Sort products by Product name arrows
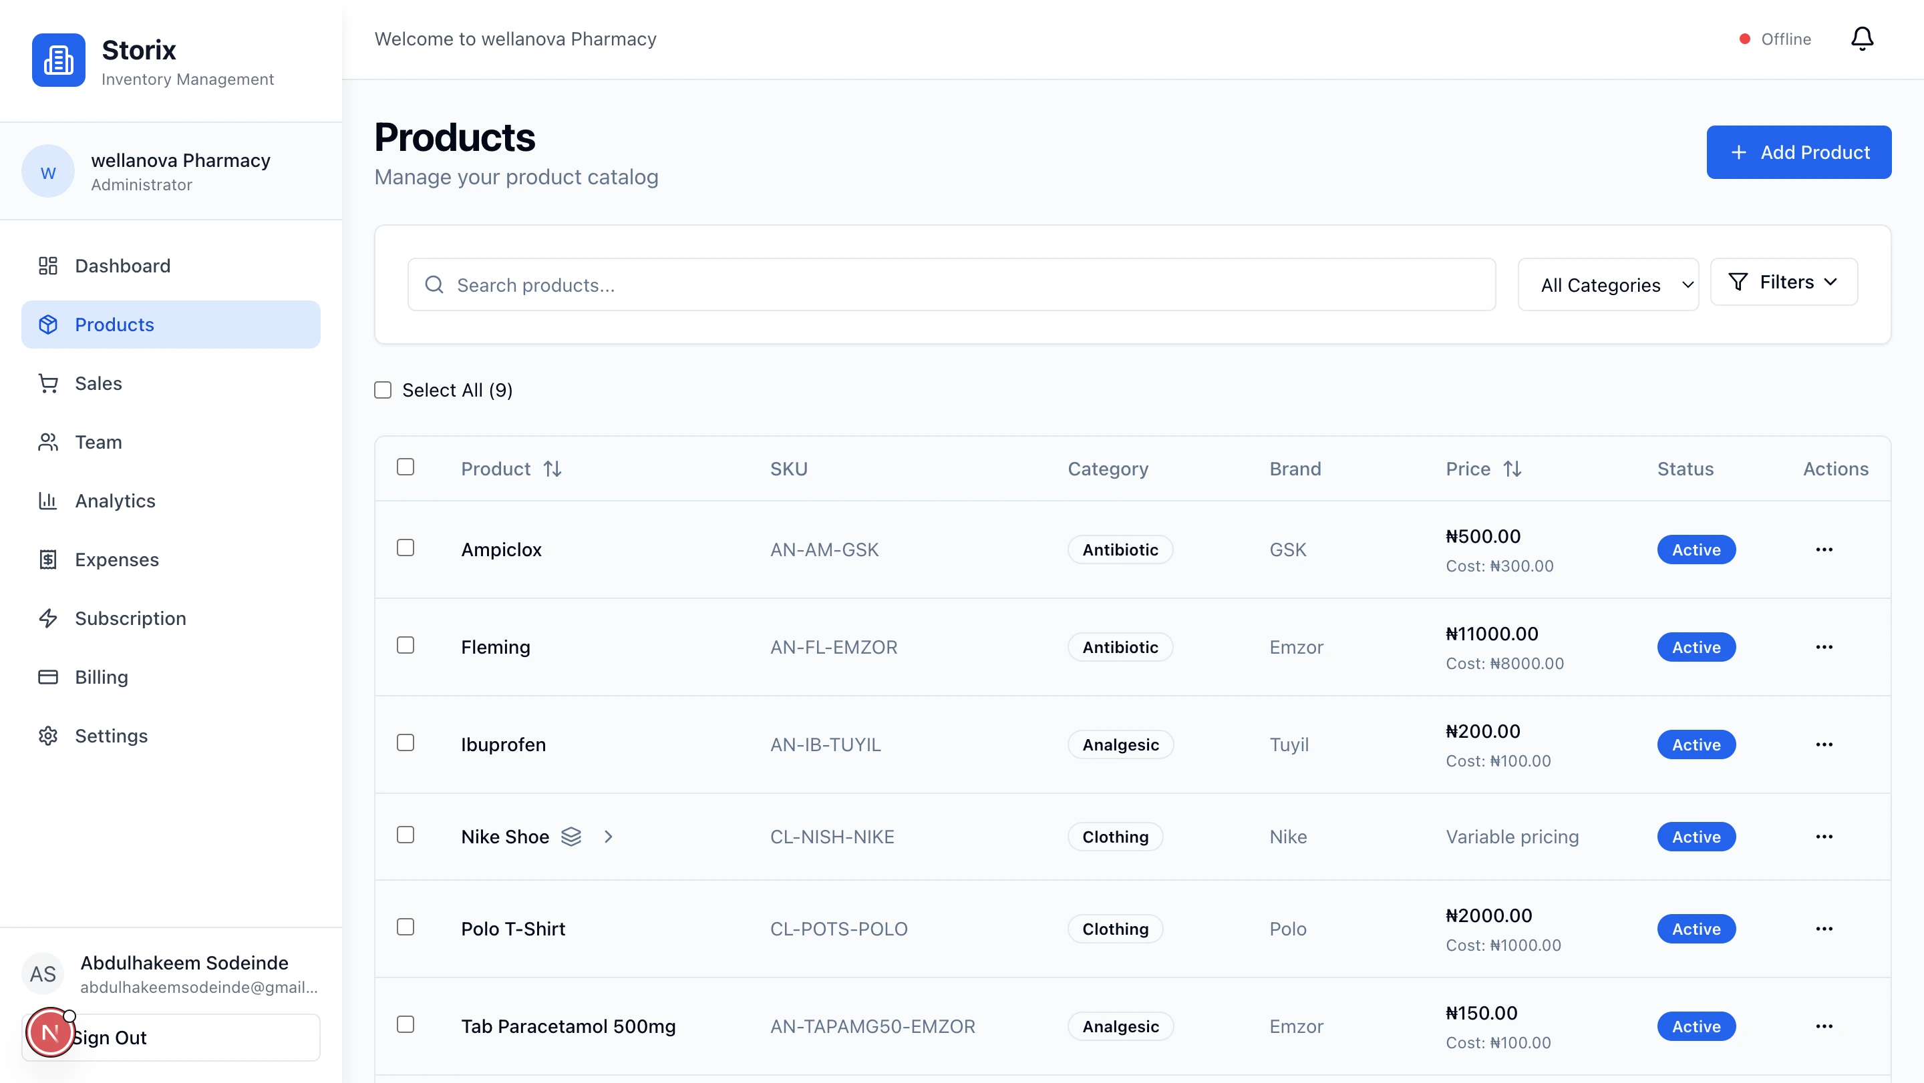This screenshot has height=1083, width=1924. click(x=552, y=469)
